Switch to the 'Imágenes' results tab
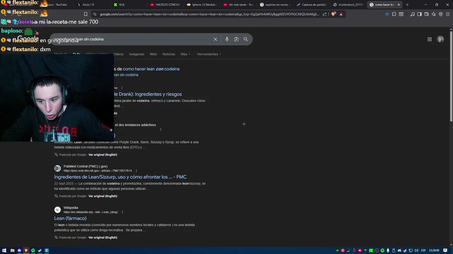This screenshot has height=254, width=453. (x=137, y=54)
